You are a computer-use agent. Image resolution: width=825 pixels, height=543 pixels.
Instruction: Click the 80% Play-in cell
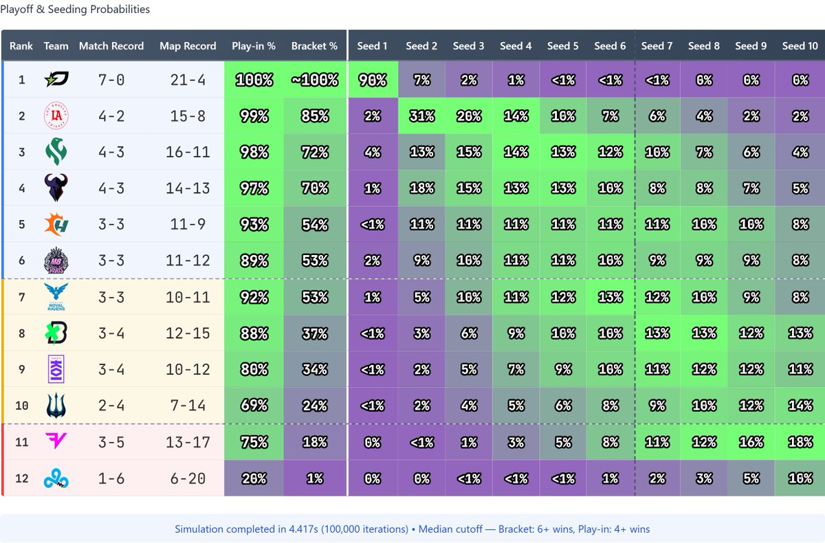254,369
